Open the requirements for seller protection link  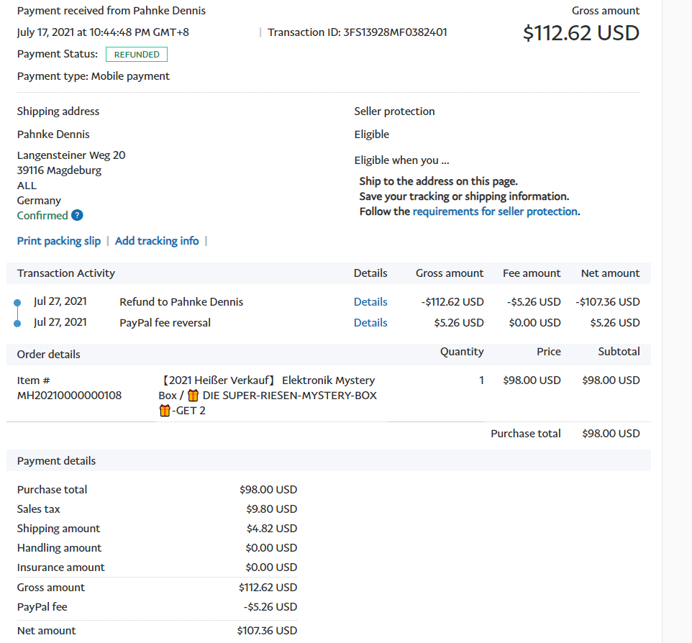coord(495,211)
